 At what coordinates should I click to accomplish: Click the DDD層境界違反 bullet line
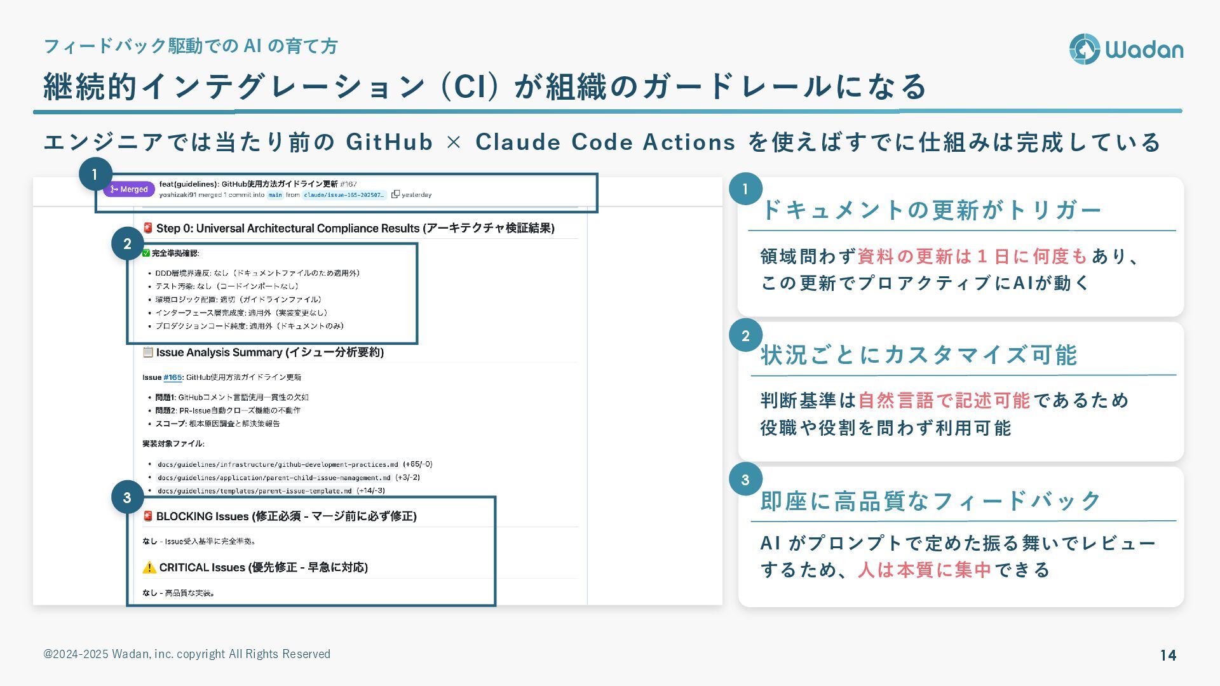click(257, 273)
